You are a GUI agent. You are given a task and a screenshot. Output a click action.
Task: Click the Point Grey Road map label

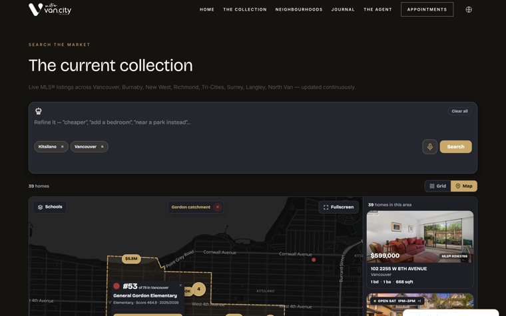[x=179, y=259]
